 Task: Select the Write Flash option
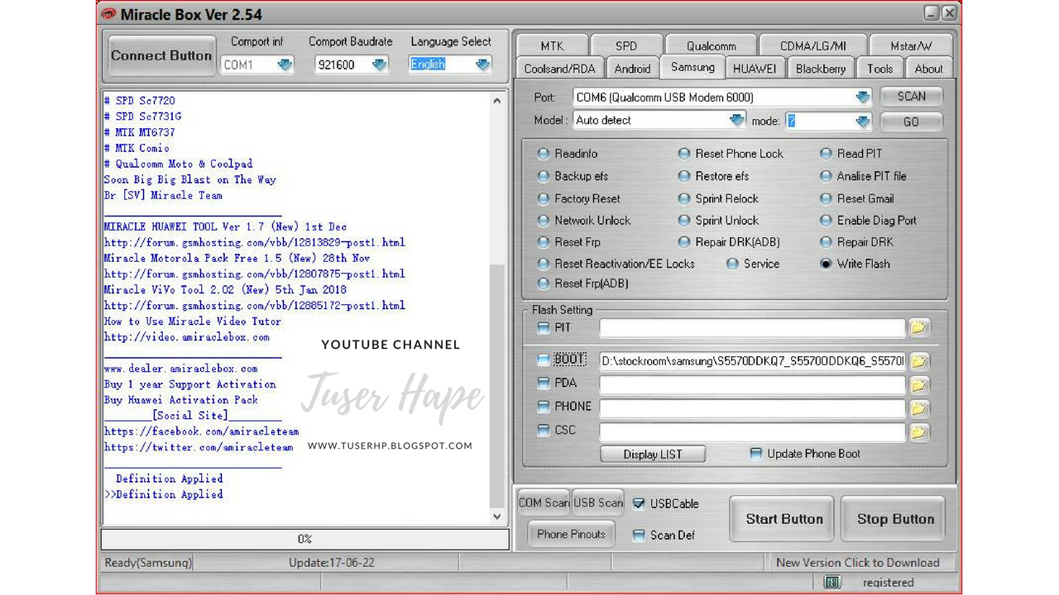pyautogui.click(x=826, y=264)
